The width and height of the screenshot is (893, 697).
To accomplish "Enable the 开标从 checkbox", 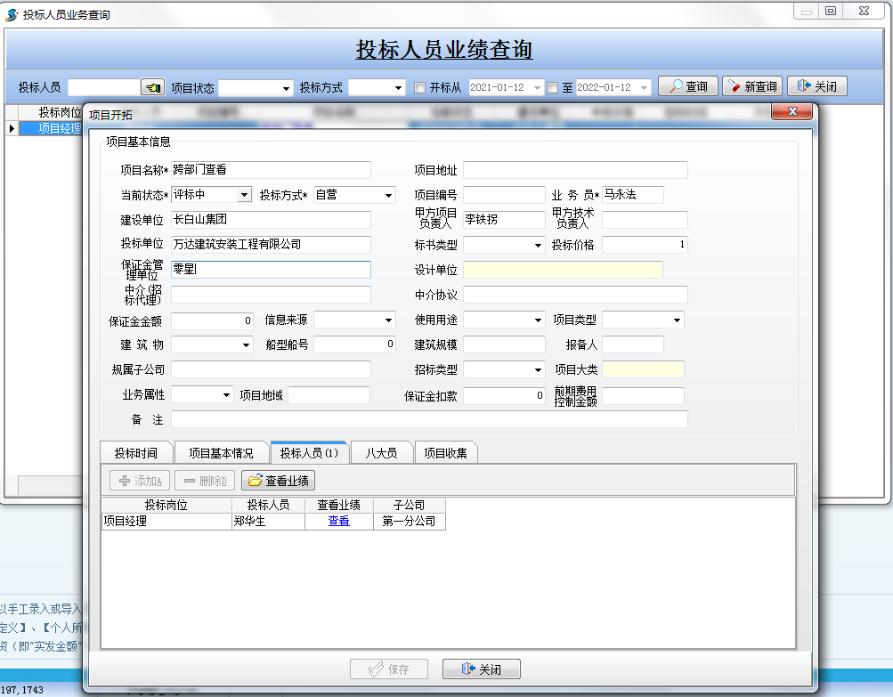I will [x=421, y=87].
